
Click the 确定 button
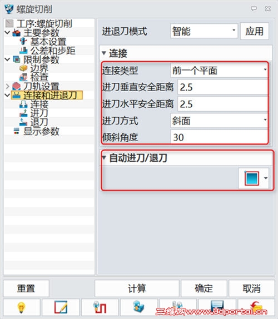[203, 288]
